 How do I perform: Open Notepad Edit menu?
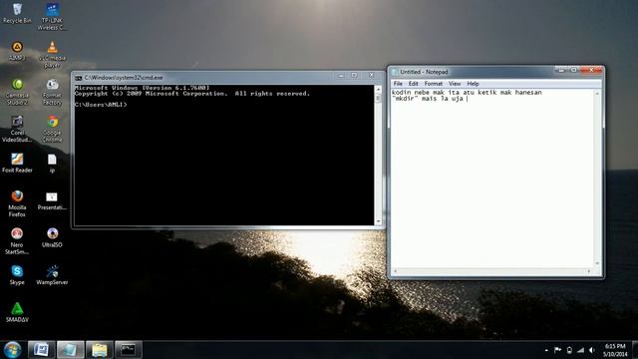(413, 84)
